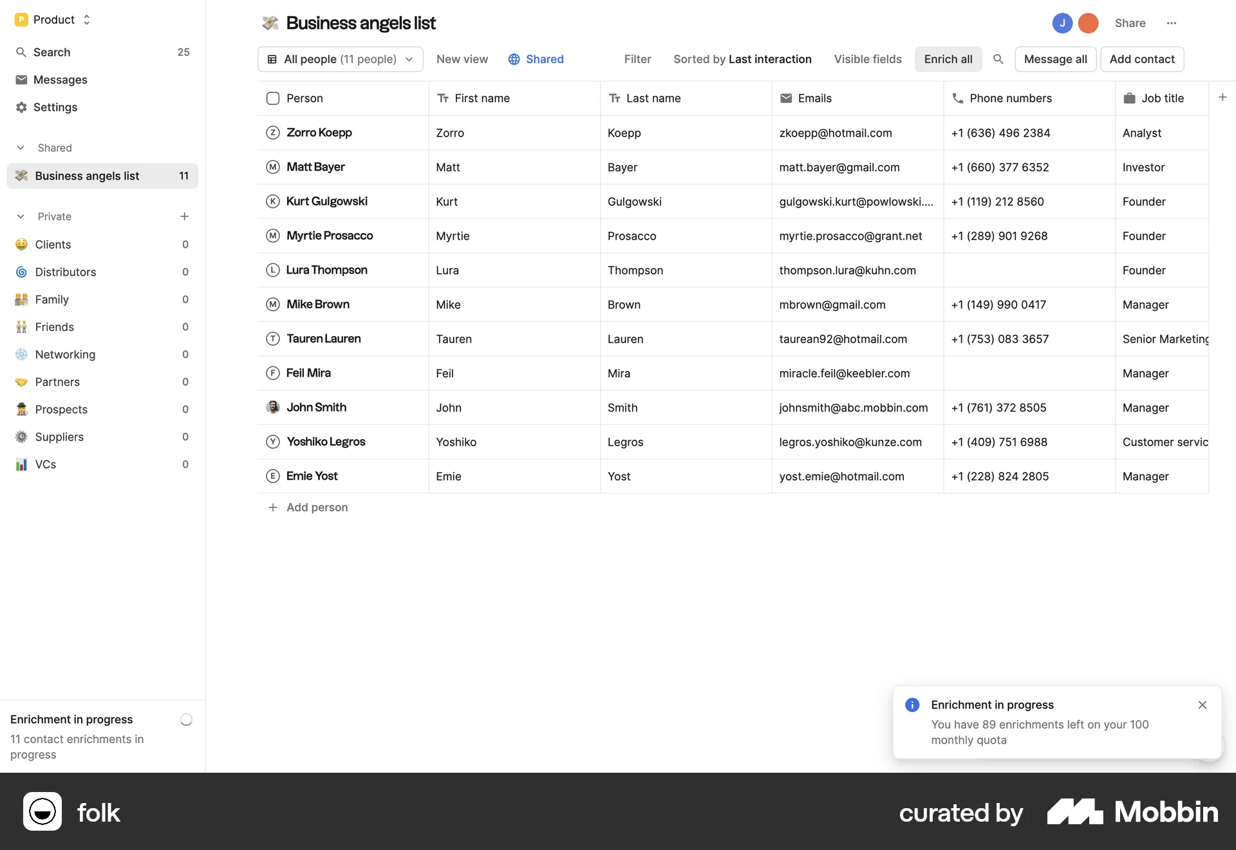
Task: Click the Add contact button
Action: coord(1142,59)
